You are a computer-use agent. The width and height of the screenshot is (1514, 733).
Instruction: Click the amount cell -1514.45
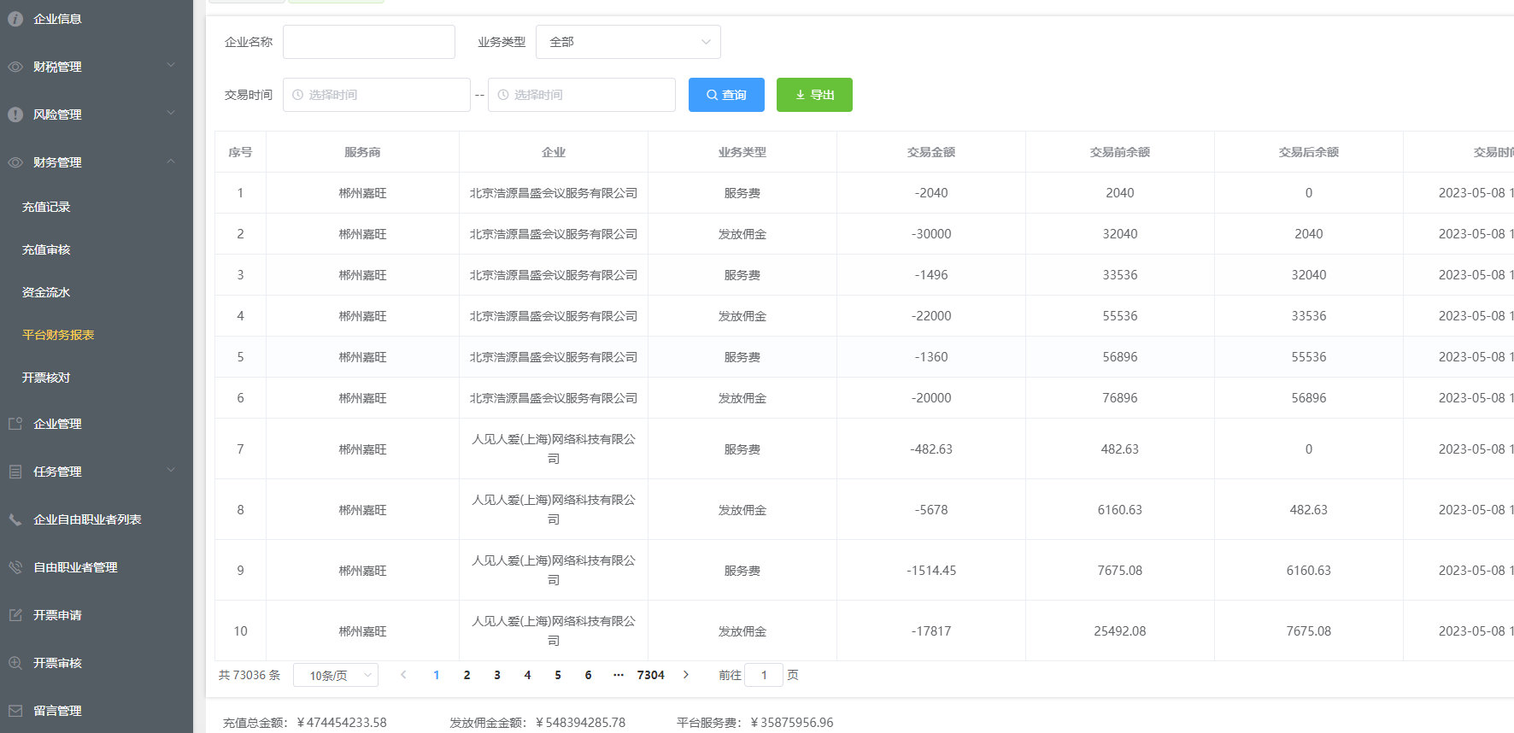pos(931,571)
